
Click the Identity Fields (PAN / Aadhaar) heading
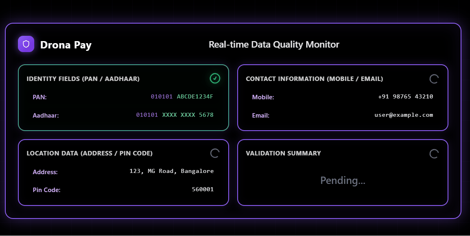[83, 79]
